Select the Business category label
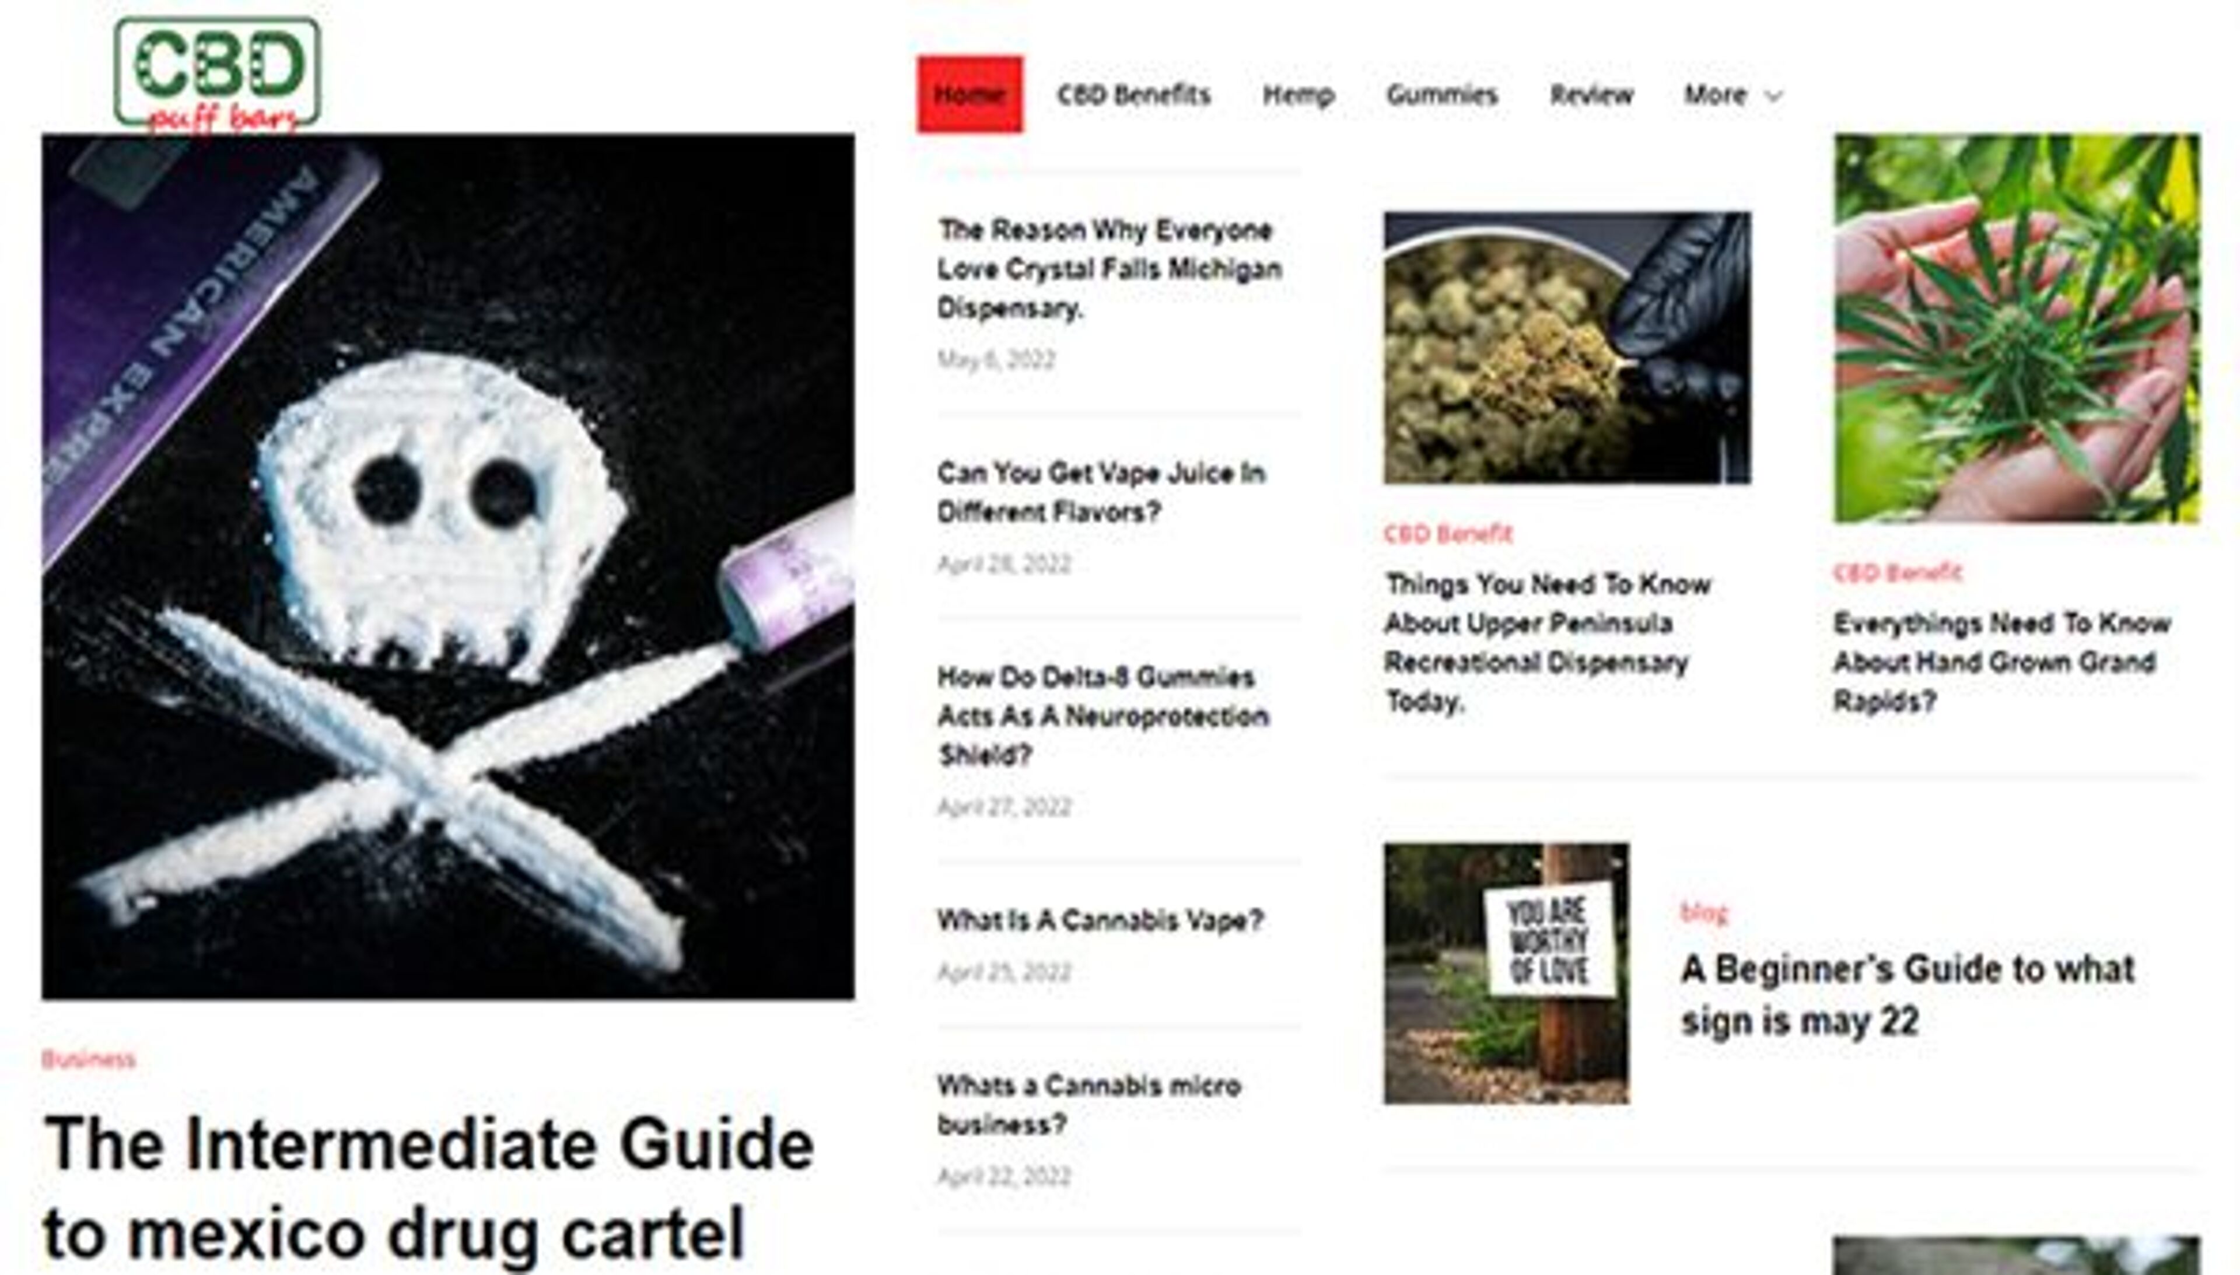Image resolution: width=2240 pixels, height=1275 pixels. (x=89, y=1060)
